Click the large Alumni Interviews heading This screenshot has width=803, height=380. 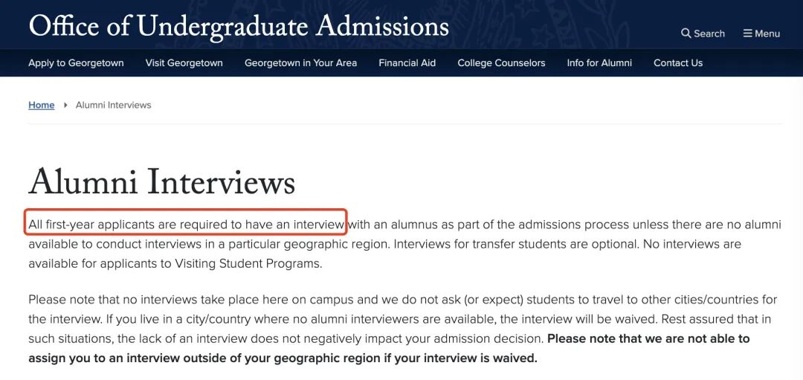161,183
